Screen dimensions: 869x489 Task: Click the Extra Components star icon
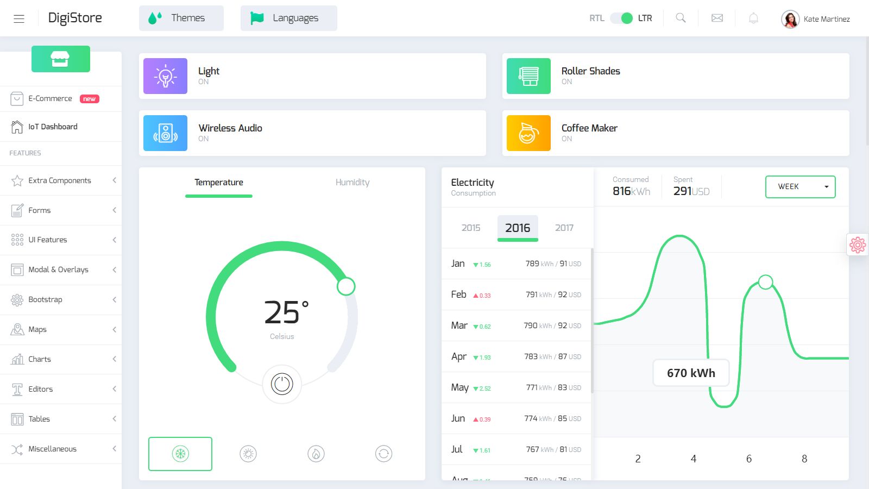(17, 180)
